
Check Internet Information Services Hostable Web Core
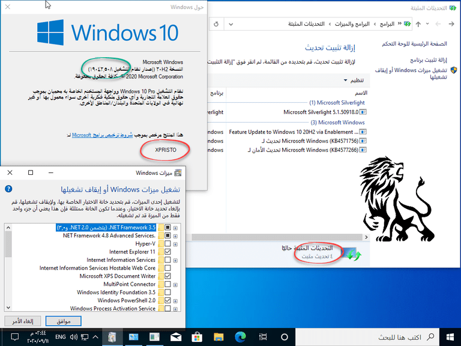(x=167, y=268)
